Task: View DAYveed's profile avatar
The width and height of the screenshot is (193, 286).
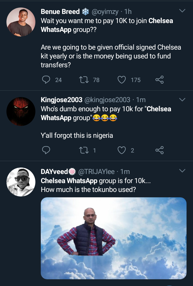Action: [21, 182]
